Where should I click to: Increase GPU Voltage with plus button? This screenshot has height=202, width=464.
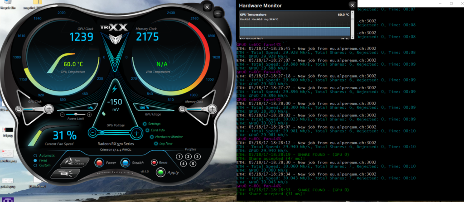136,133
